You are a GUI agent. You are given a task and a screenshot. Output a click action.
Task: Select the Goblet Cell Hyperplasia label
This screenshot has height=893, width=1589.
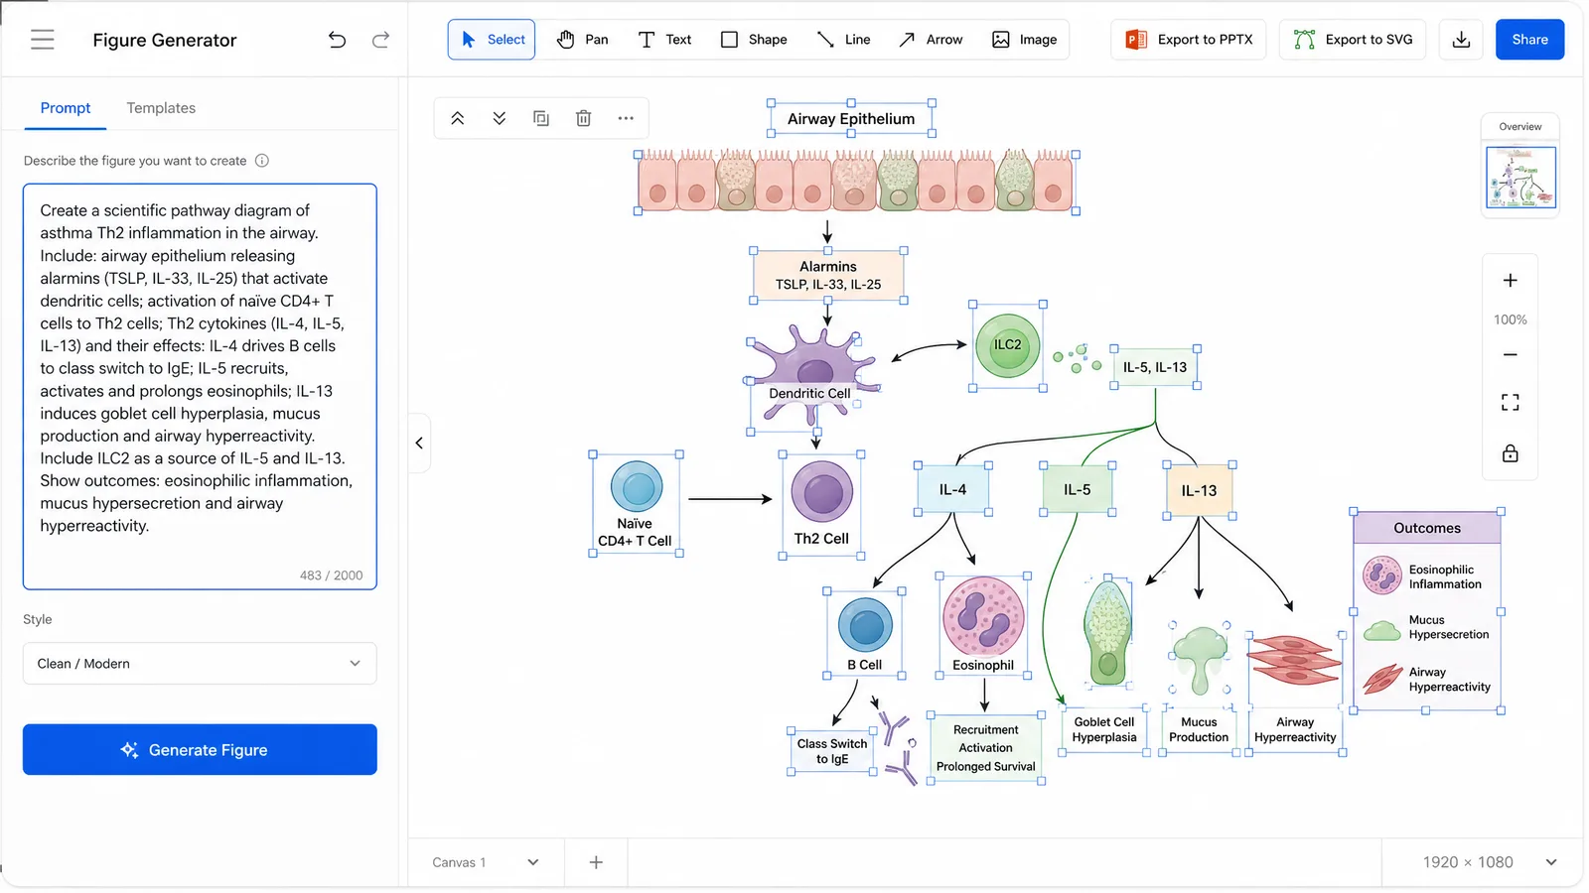pyautogui.click(x=1104, y=729)
